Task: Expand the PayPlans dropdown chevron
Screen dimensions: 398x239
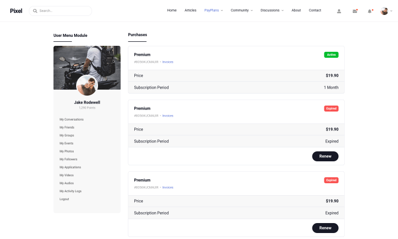Action: click(222, 10)
